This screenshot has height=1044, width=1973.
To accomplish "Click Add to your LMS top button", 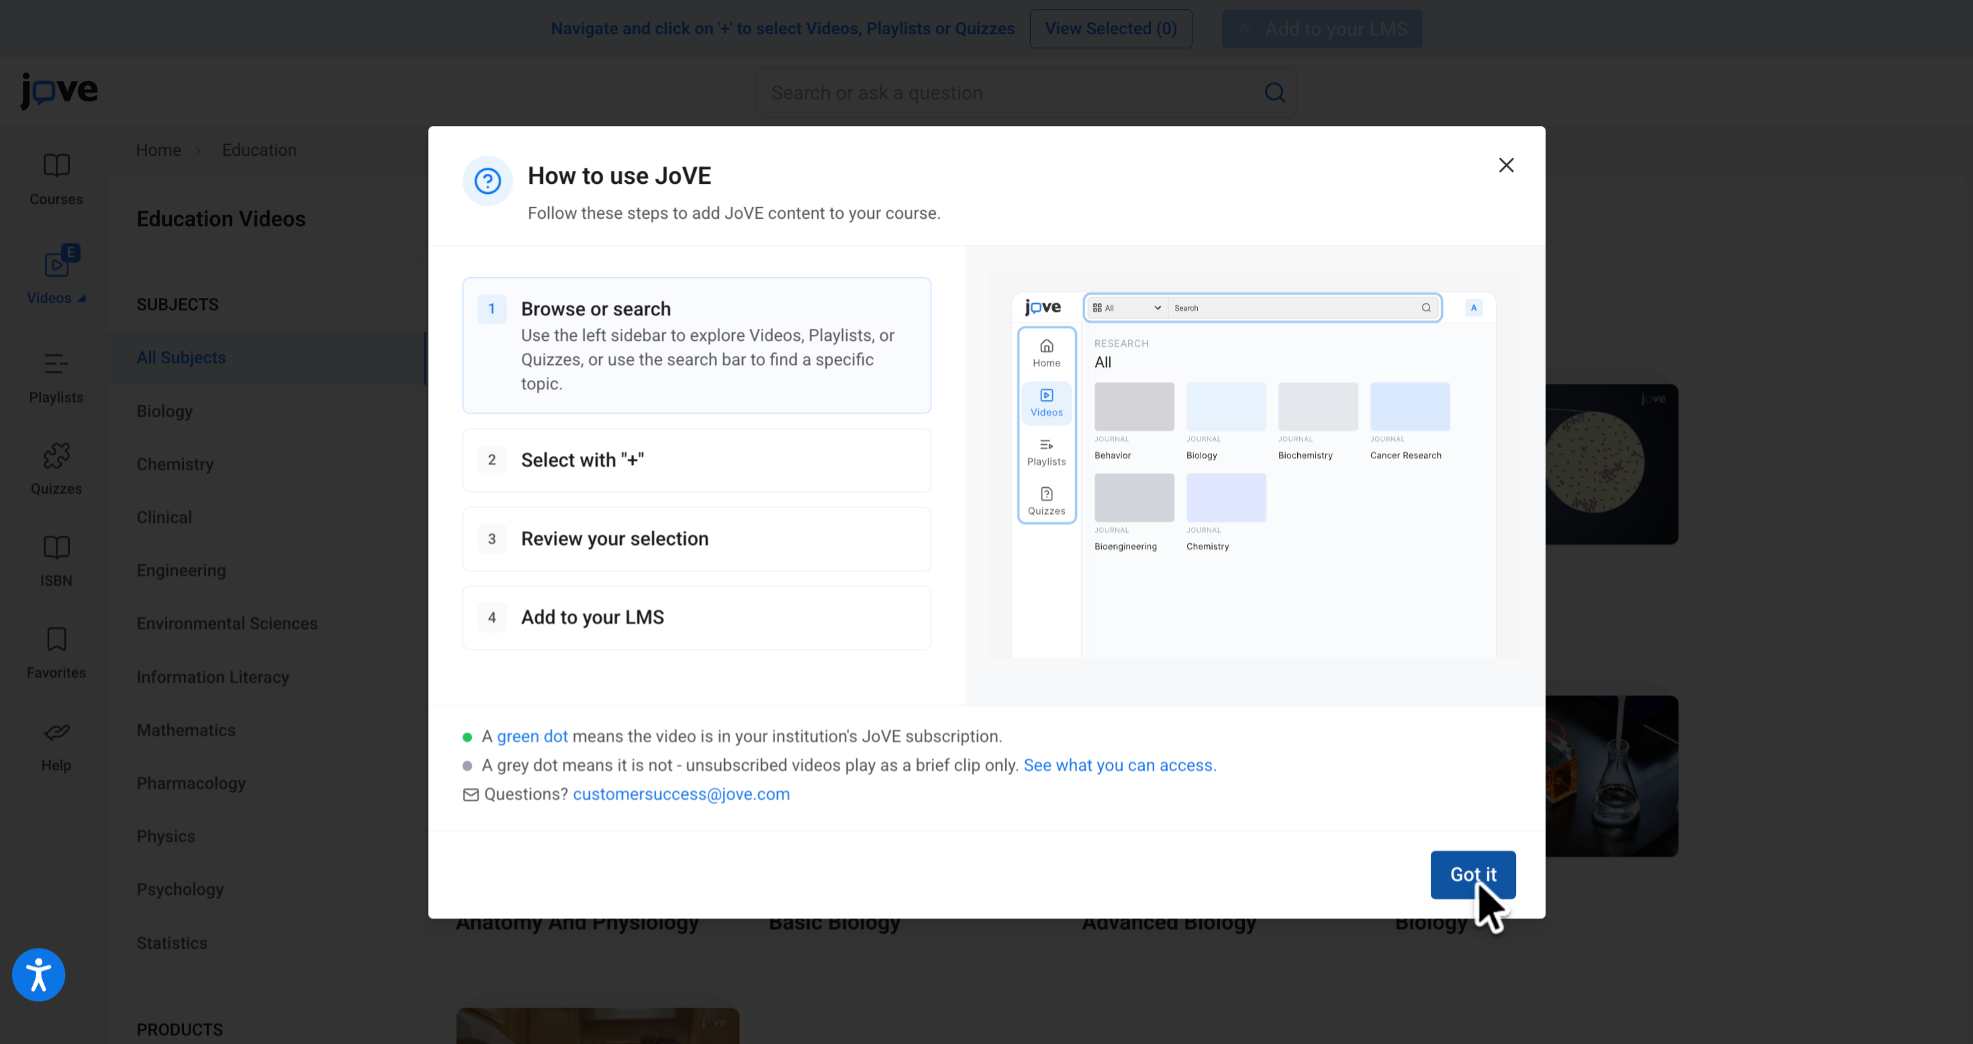I will coord(1322,28).
